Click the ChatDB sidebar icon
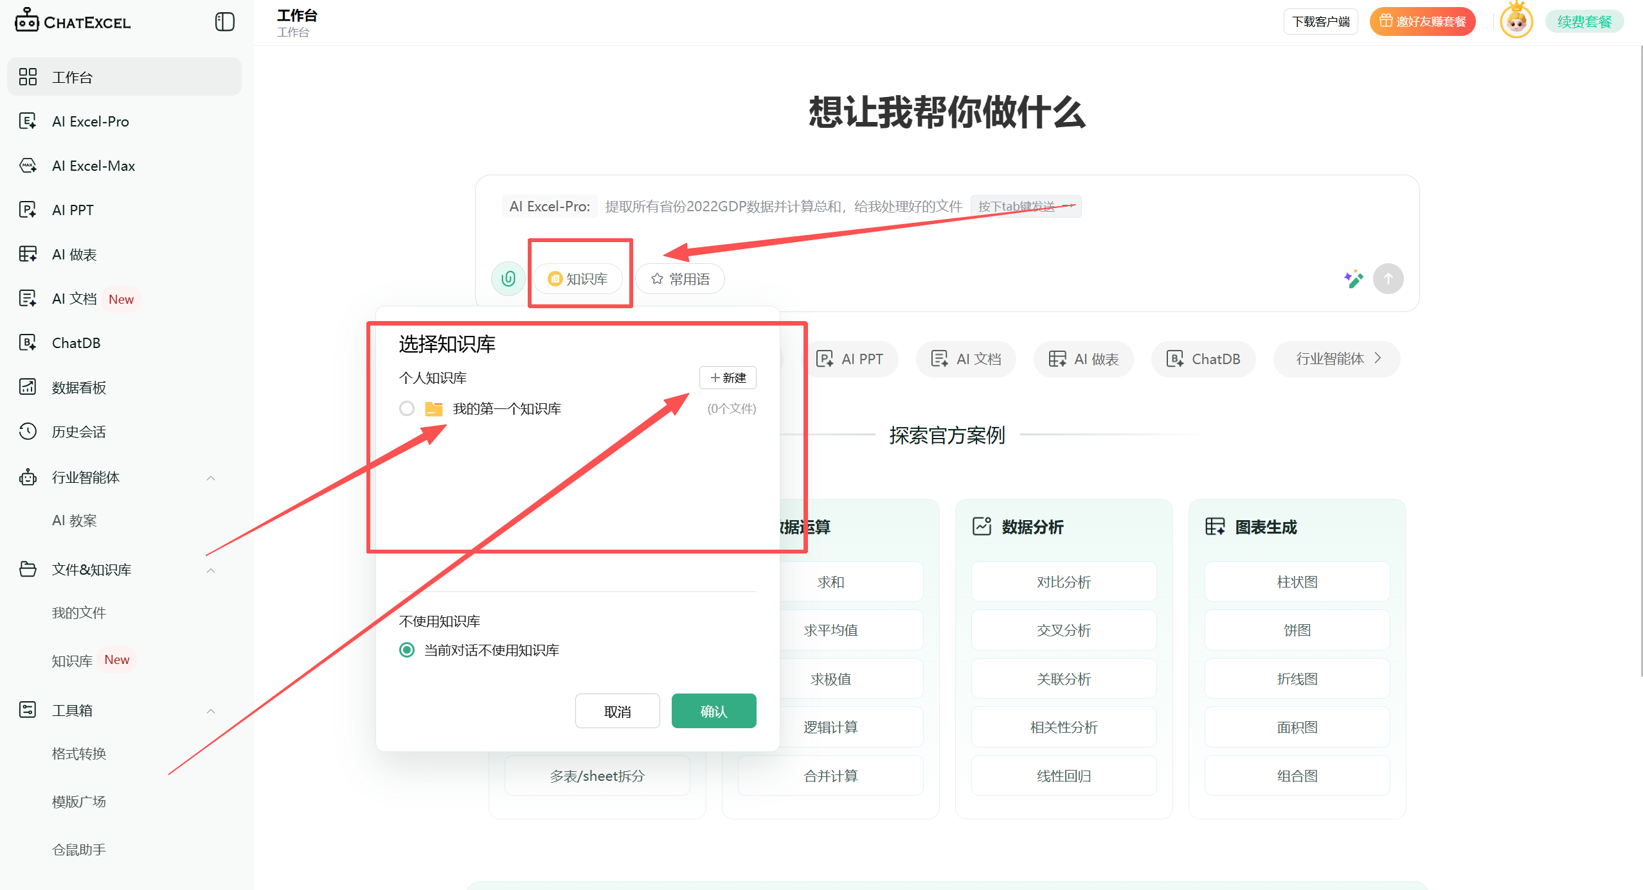Viewport: 1643px width, 890px height. pos(28,342)
